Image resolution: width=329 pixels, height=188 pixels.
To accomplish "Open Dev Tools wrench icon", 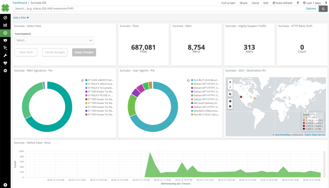I will [5, 55].
